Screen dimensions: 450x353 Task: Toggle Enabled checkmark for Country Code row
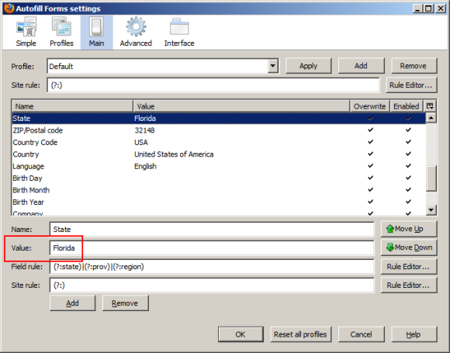[x=408, y=142]
